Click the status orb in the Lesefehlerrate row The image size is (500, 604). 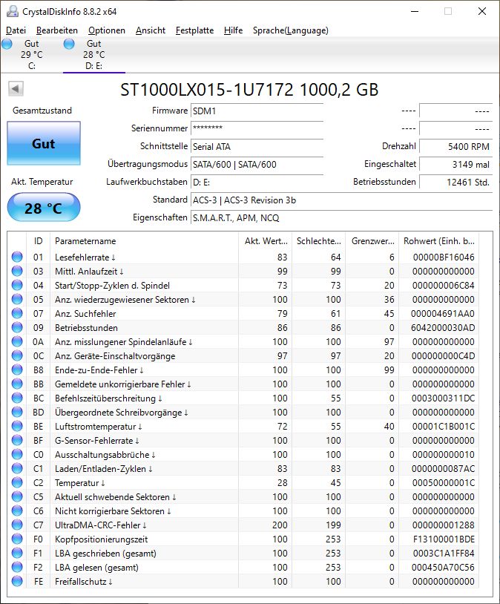coord(17,257)
